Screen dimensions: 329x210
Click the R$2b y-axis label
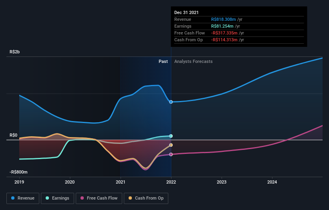click(15, 52)
